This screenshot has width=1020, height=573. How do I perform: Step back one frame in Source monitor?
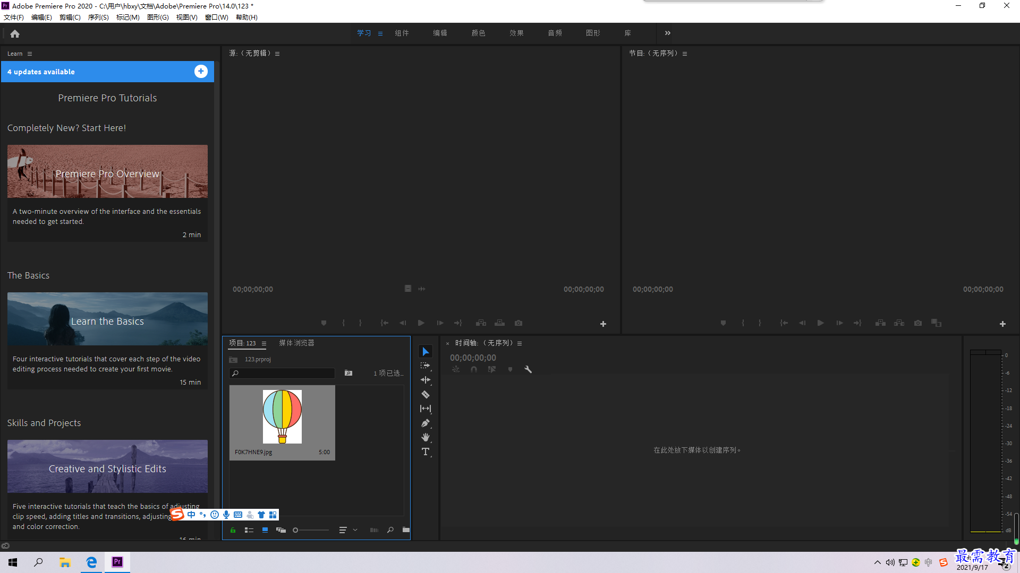coord(403,323)
